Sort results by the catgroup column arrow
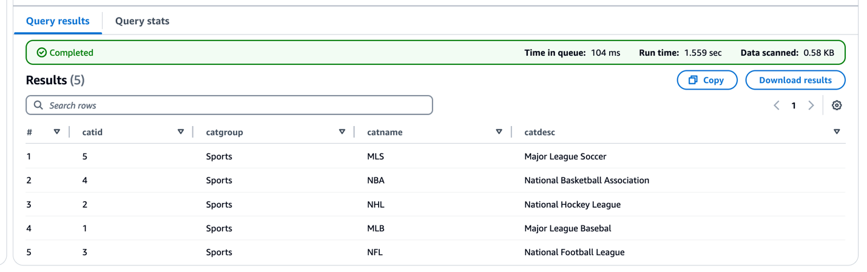867x272 pixels. pos(342,132)
